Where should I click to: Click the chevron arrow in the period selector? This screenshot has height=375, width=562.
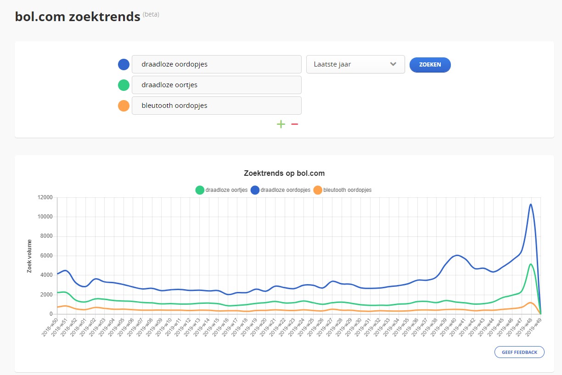pos(393,64)
